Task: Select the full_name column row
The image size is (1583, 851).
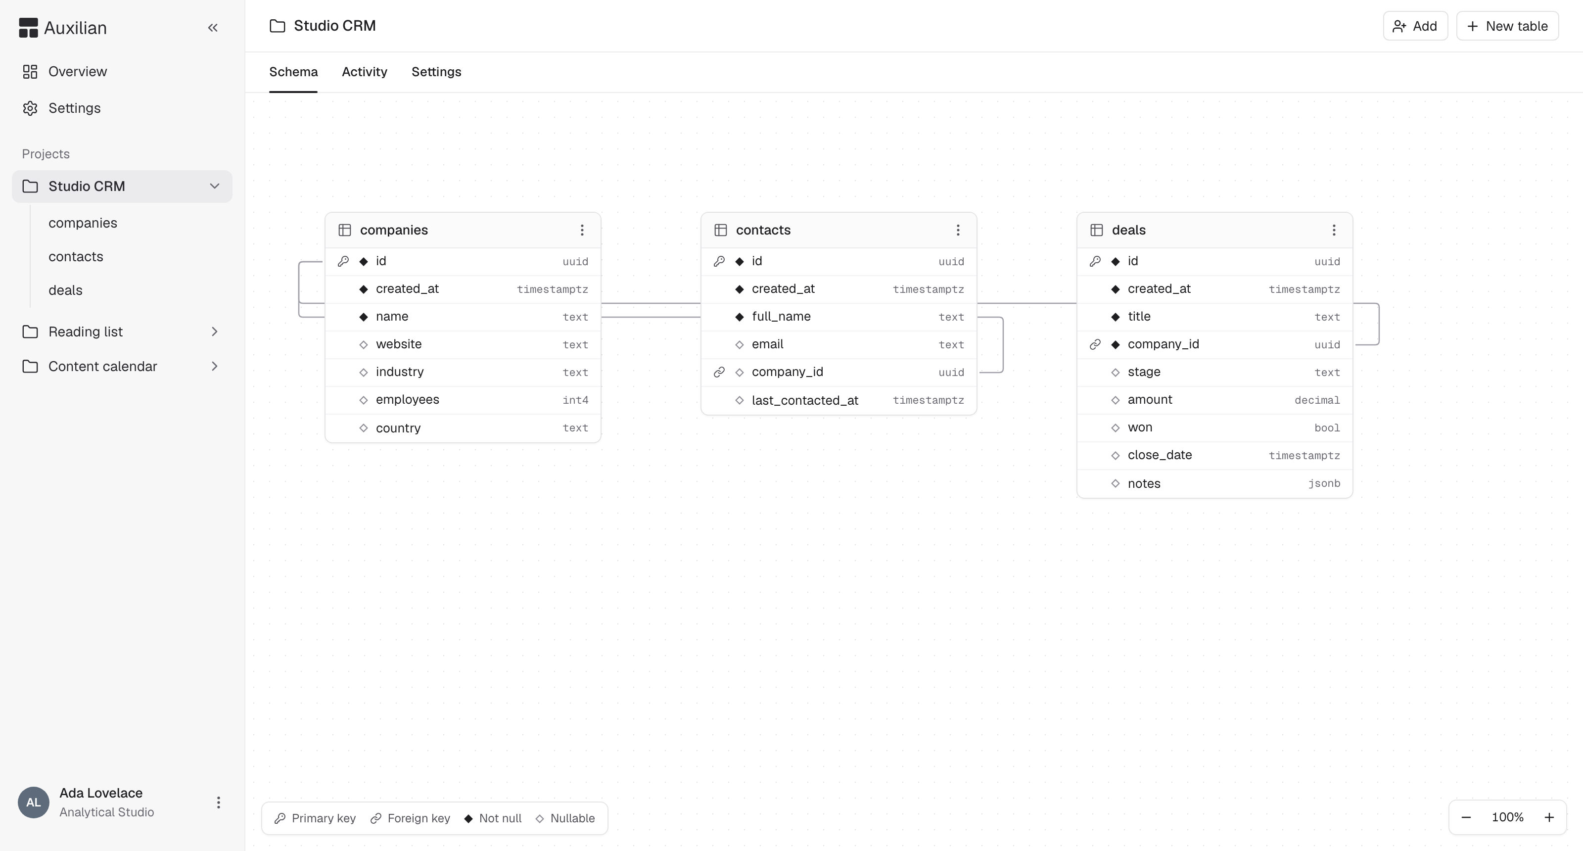Action: point(839,317)
